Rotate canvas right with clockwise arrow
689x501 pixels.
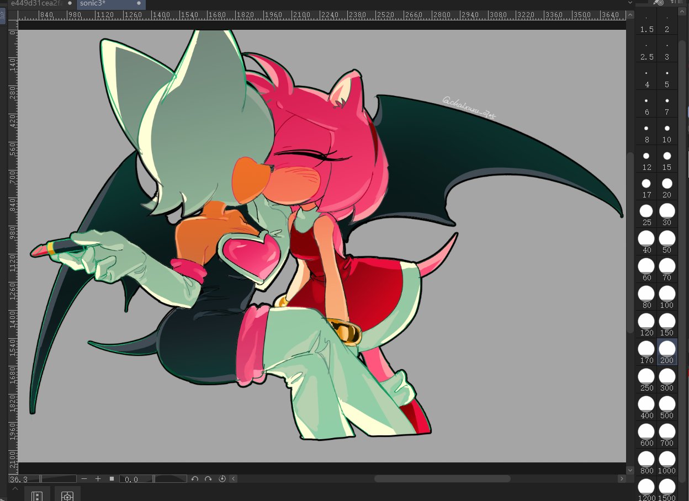208,479
